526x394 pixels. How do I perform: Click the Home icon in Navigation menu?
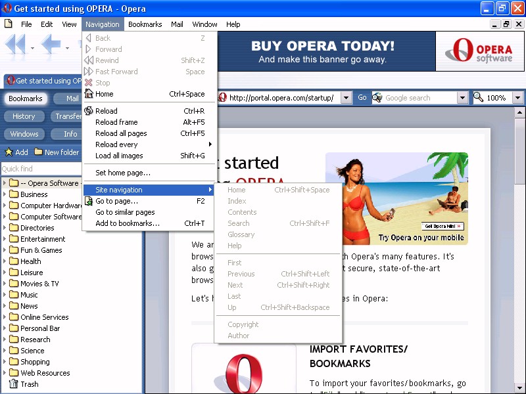89,94
